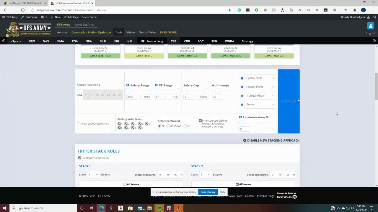The width and height of the screenshot is (378, 212).
Task: Click the blue user profile icon
Action: point(371,26)
